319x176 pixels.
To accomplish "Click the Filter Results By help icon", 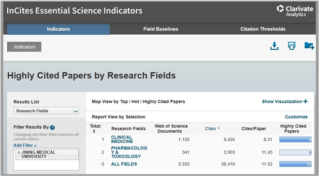I will [52, 127].
